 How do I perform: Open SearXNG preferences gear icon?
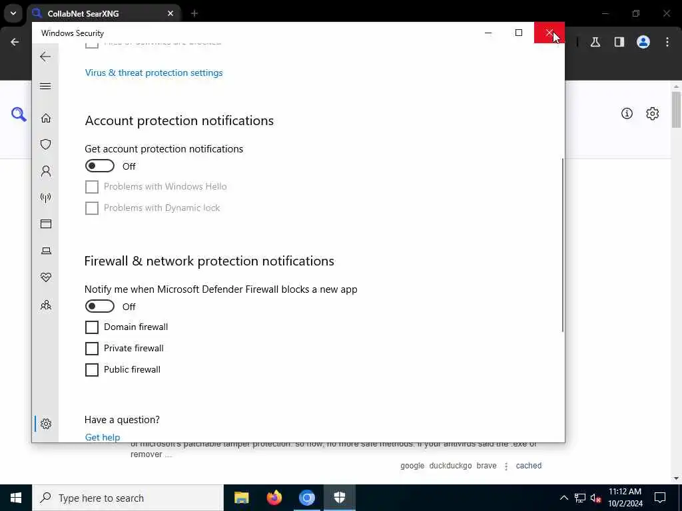(x=653, y=113)
